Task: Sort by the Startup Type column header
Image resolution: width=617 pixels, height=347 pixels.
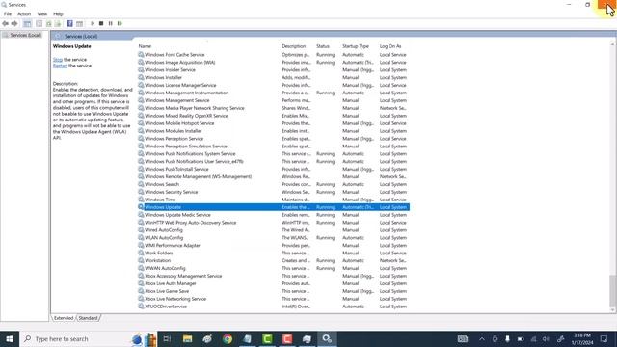Action: [356, 46]
